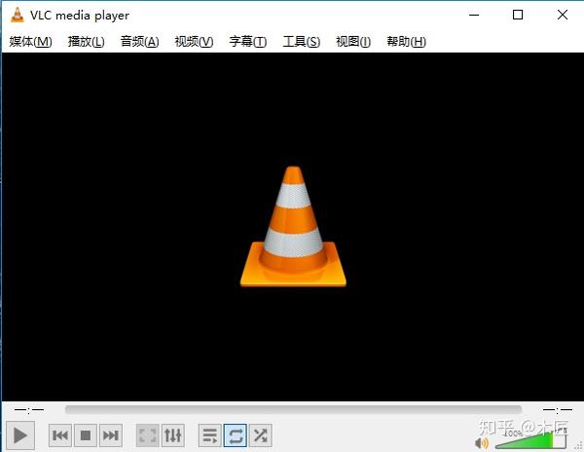Open the 音频(A) menu

(139, 41)
